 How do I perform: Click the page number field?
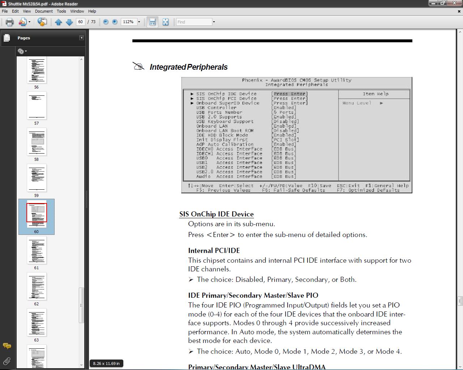[80, 22]
